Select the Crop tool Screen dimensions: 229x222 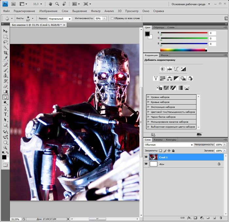(6, 53)
